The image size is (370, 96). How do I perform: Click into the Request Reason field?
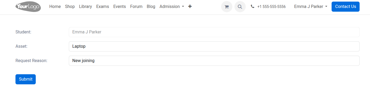click(x=214, y=61)
